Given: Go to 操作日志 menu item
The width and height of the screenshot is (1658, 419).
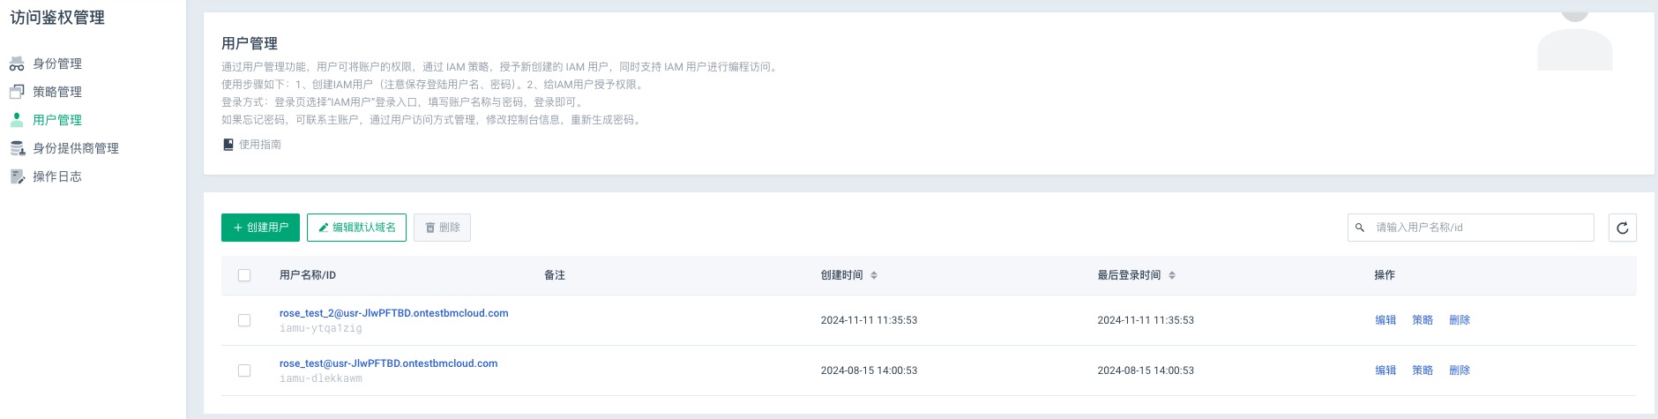Looking at the screenshot, I should tap(57, 176).
